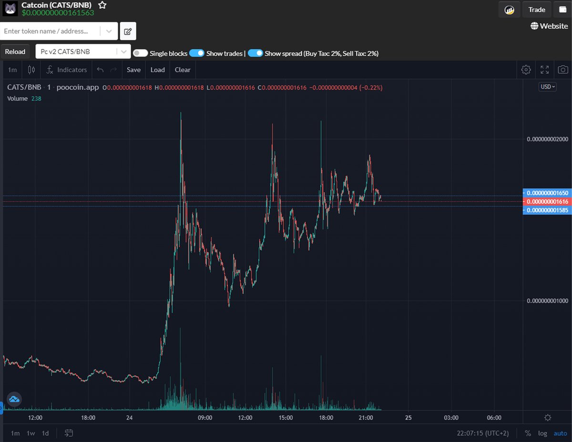Take a chart snapshot with camera icon
572x442 pixels.
coord(562,70)
